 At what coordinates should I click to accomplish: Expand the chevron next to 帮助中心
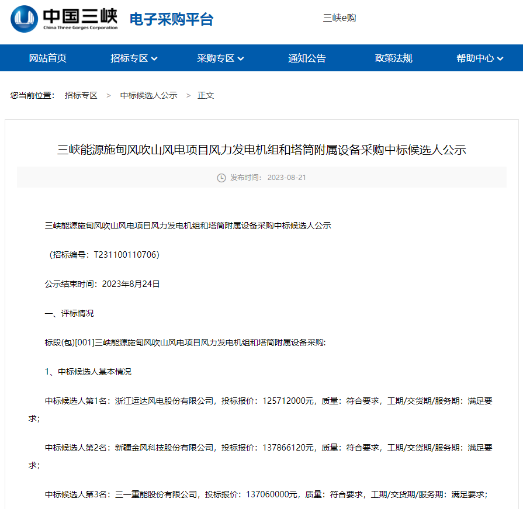pyautogui.click(x=500, y=58)
